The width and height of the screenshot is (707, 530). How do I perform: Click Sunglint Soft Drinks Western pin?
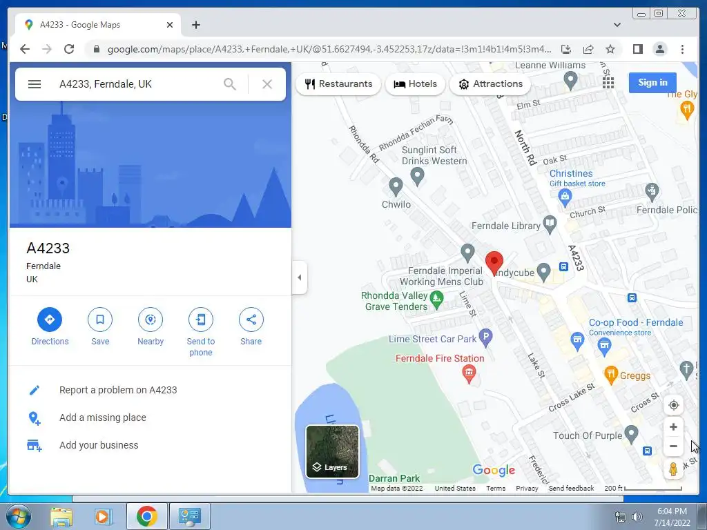[x=417, y=175]
